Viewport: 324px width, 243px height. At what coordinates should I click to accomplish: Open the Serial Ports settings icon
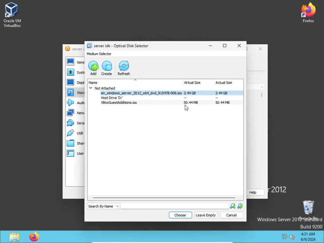[x=71, y=123]
